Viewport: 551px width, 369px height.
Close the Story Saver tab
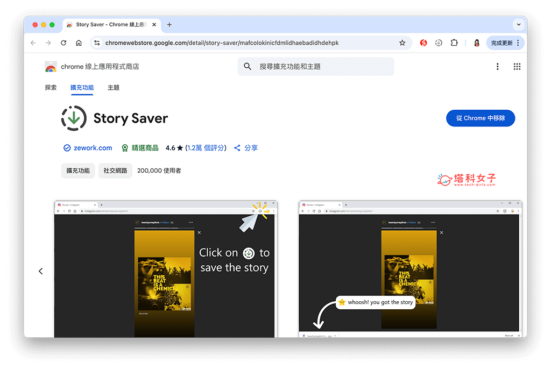154,25
